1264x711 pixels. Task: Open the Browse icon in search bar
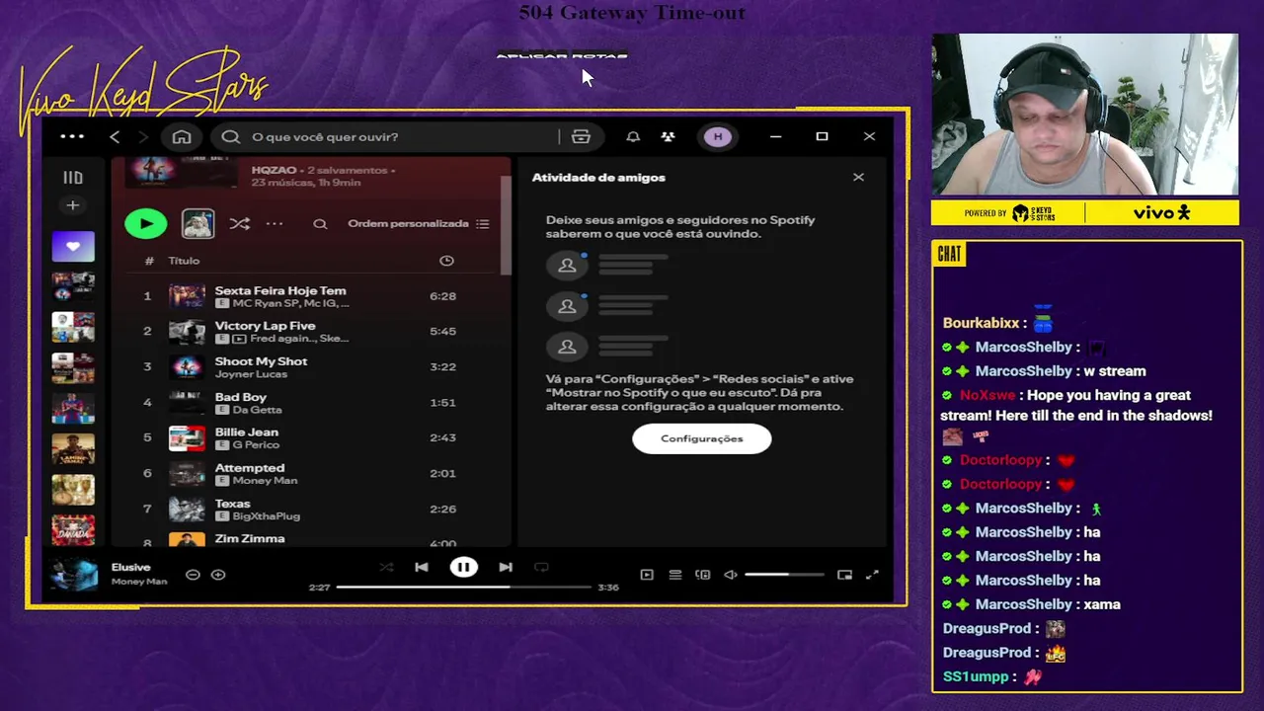click(x=581, y=137)
